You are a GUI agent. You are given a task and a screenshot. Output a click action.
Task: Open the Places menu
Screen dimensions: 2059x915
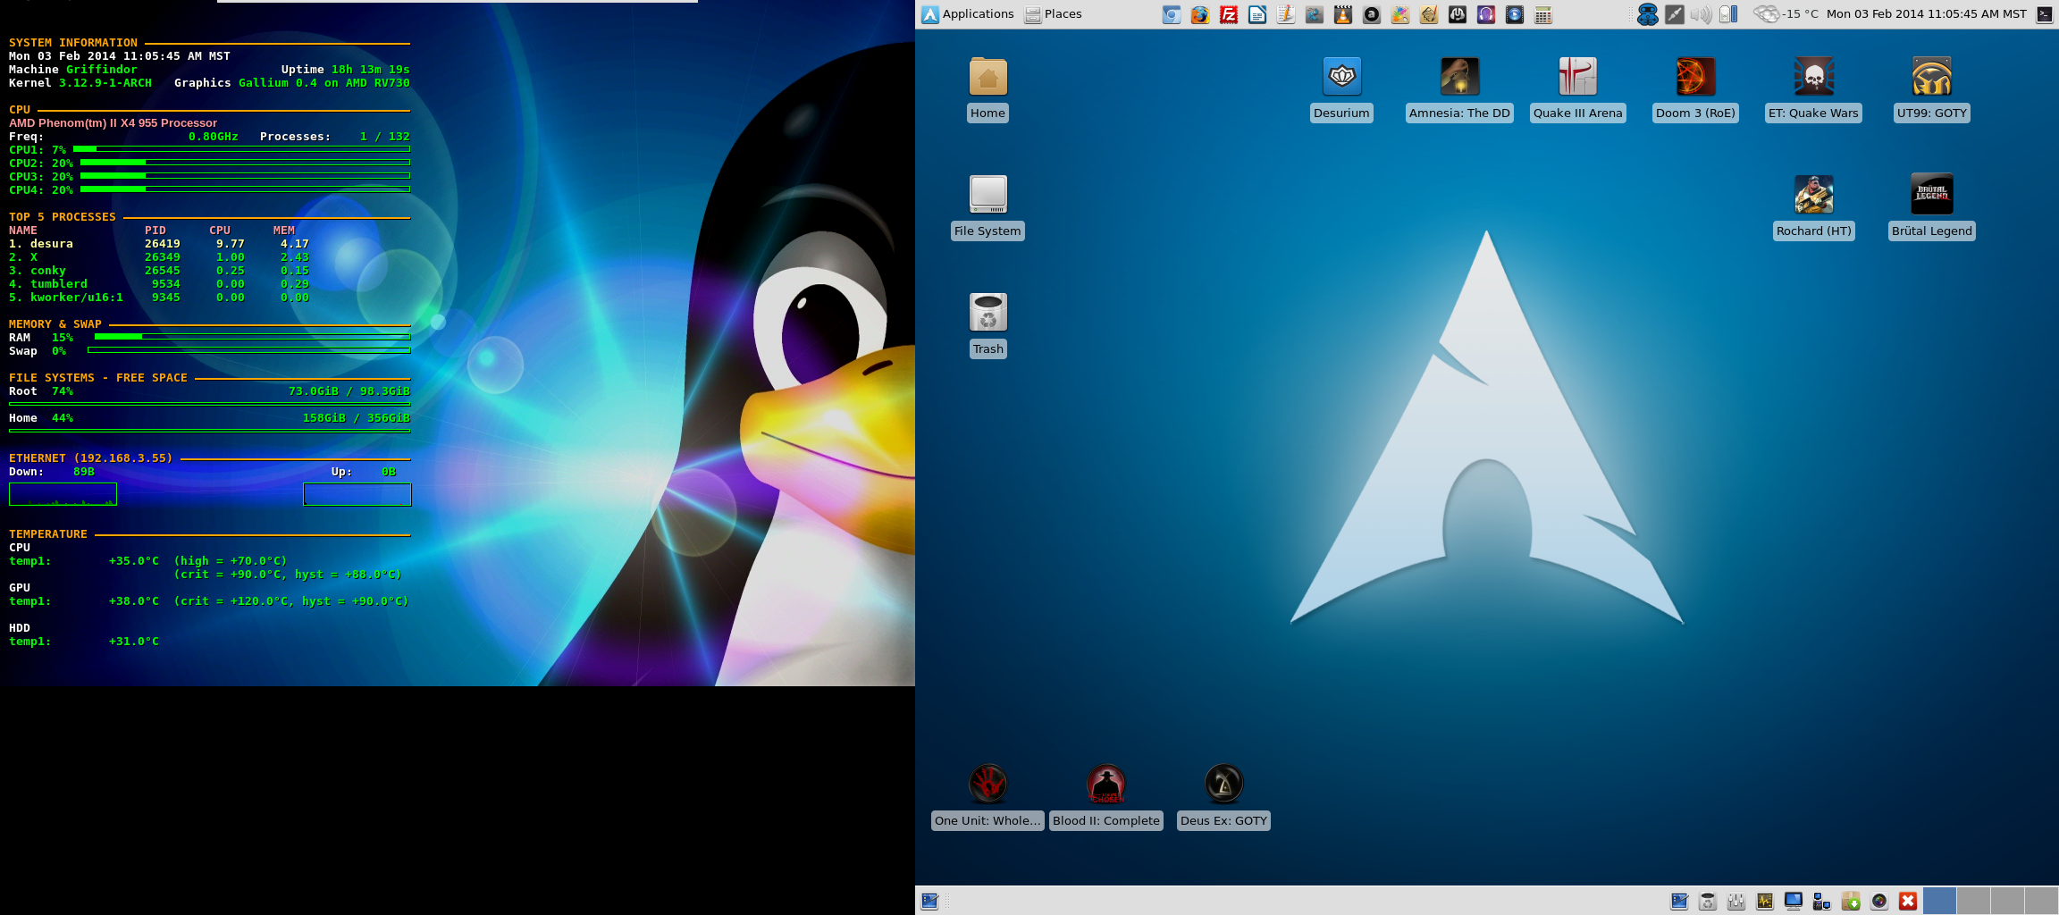tap(1054, 14)
